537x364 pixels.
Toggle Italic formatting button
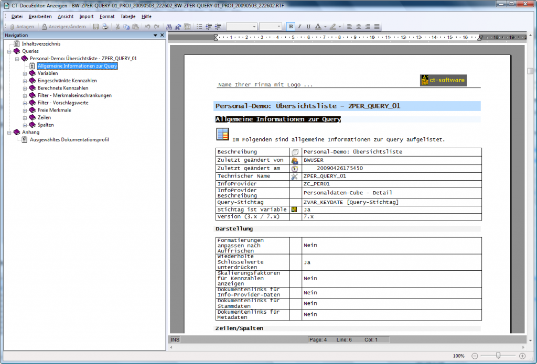[299, 27]
